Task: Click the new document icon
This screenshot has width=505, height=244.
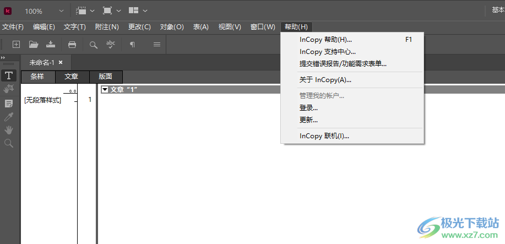Action: tap(16, 45)
